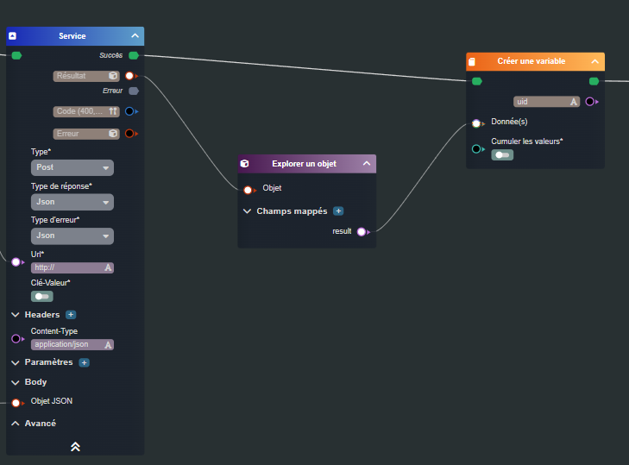
Task: Click the green Succès output port
Action: point(134,55)
